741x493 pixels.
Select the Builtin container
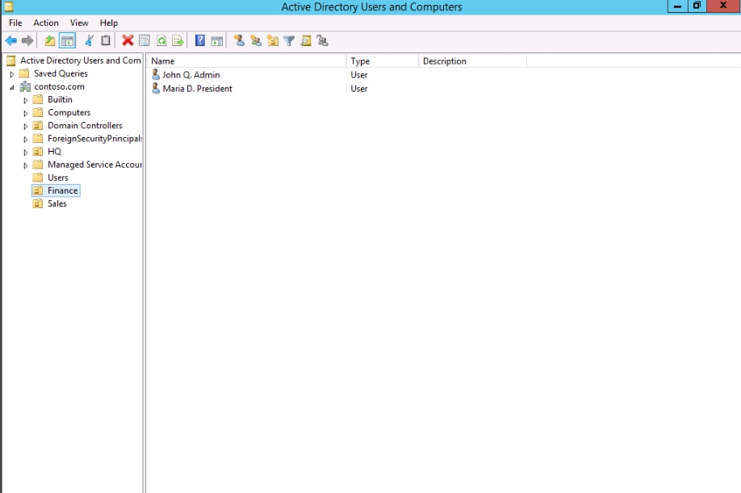(60, 99)
